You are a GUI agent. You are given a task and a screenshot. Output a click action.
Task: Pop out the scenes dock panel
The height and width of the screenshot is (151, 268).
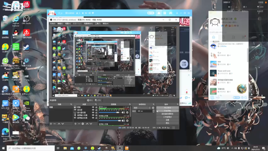[71, 104]
